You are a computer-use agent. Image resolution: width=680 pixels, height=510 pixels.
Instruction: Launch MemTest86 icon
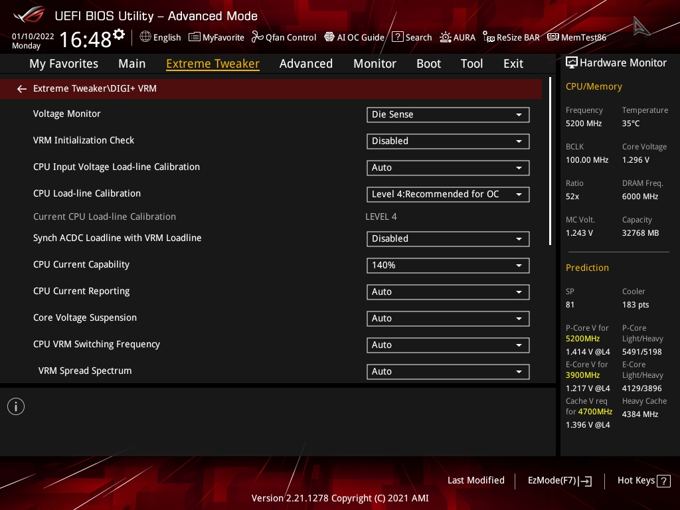click(x=553, y=37)
